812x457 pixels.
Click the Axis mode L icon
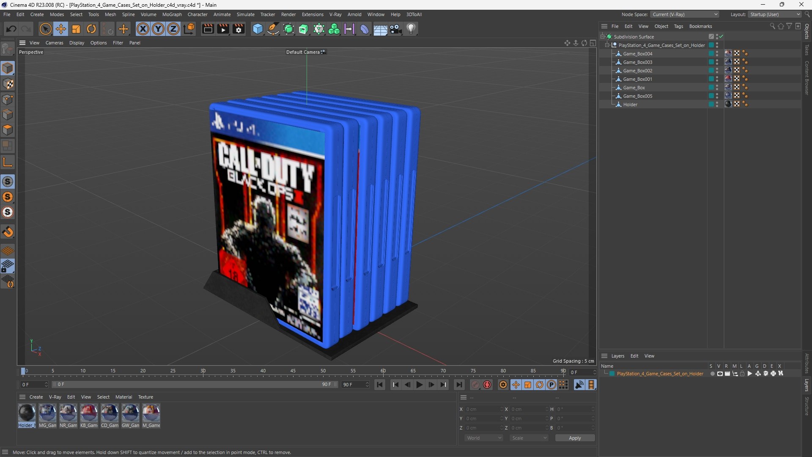(x=8, y=162)
